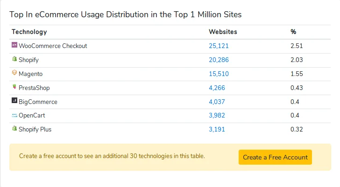Open the Magento technology link
340x187 pixels.
[x=31, y=74]
